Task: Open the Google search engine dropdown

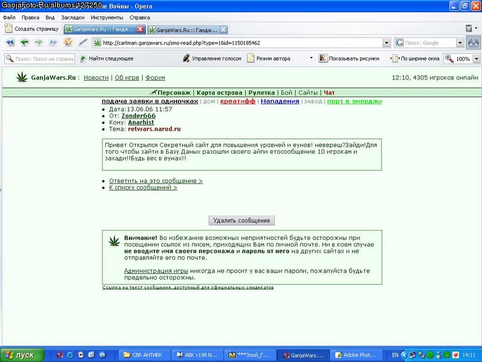Action: tap(460, 43)
